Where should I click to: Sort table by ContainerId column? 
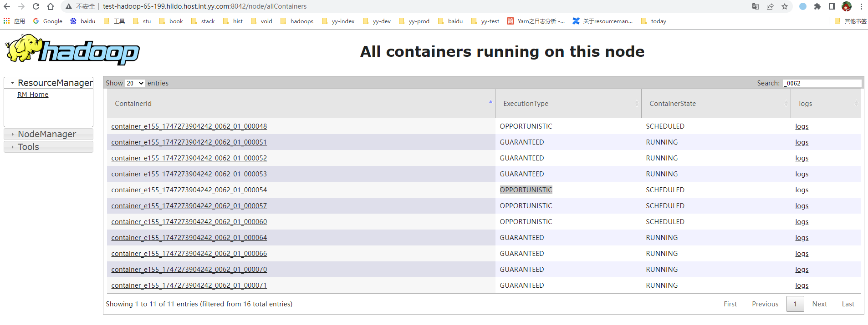301,104
